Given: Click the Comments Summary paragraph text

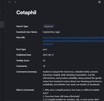Looking at the screenshot, I should point(72,78).
